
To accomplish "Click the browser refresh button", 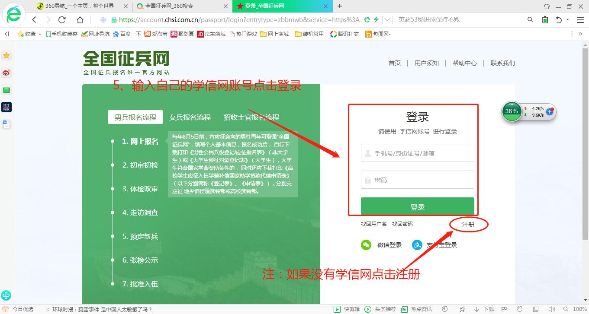I will click(x=62, y=20).
